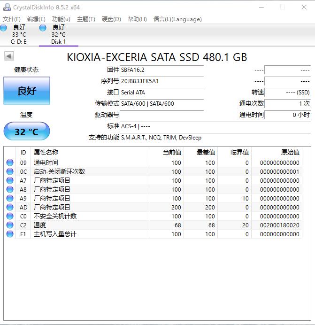Close the CrystalDiskInfo window

click(304, 7)
